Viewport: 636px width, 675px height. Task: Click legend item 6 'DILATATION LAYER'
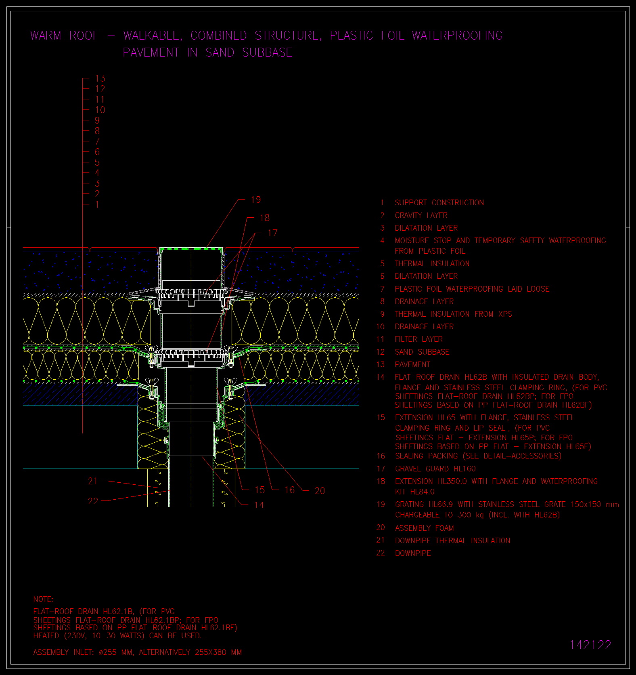(x=426, y=276)
